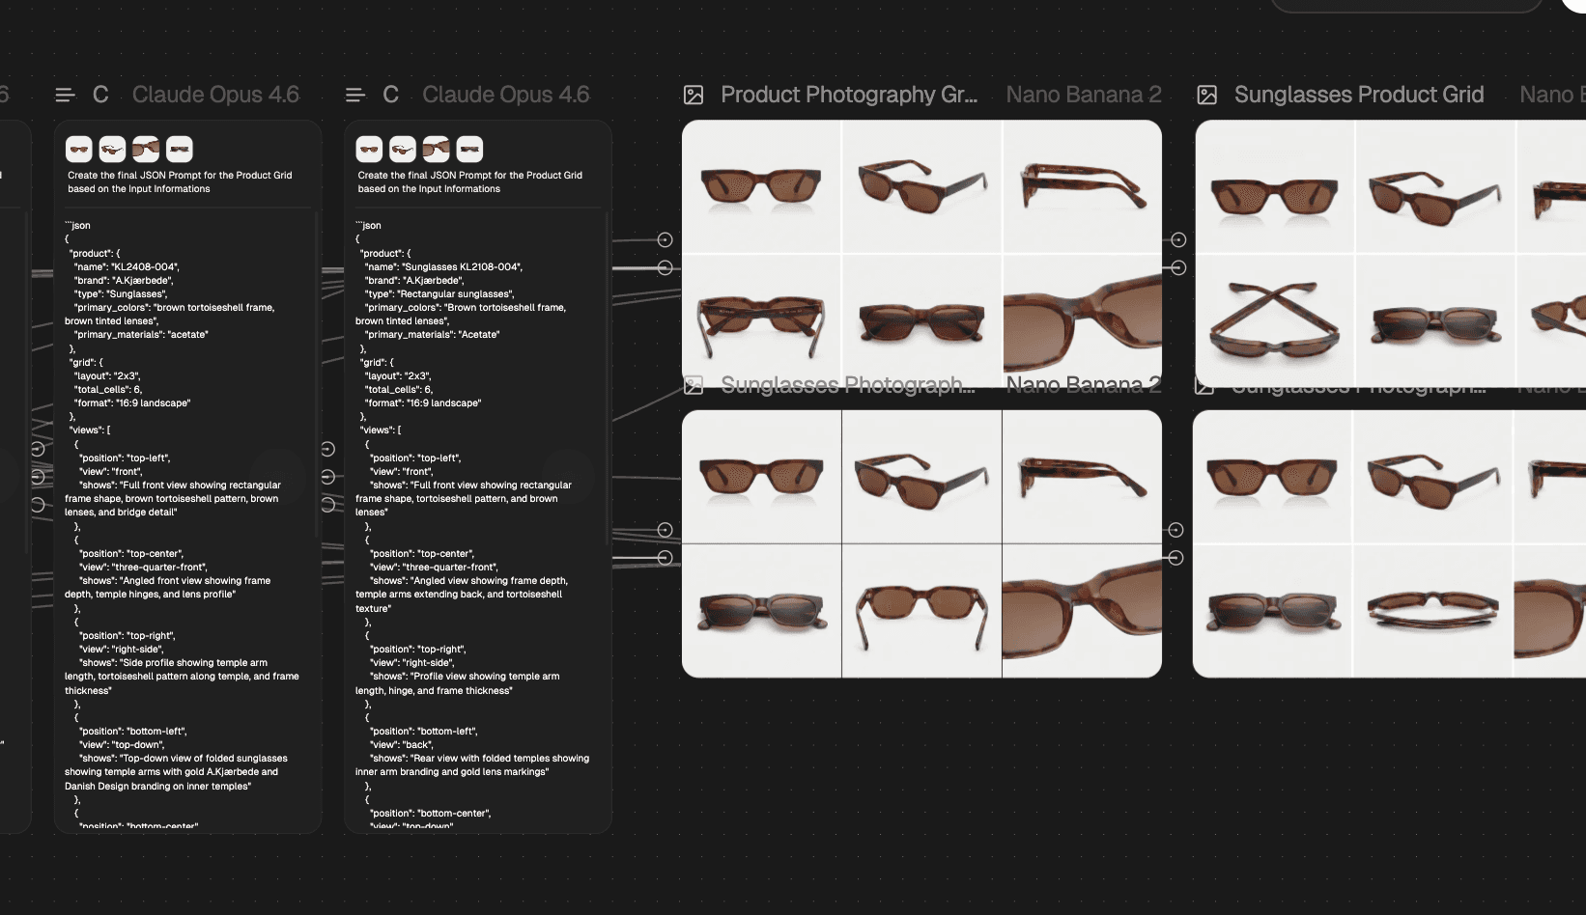Click the "view": "back" line in the right Claude node
This screenshot has width=1586, height=915.
pos(402,745)
